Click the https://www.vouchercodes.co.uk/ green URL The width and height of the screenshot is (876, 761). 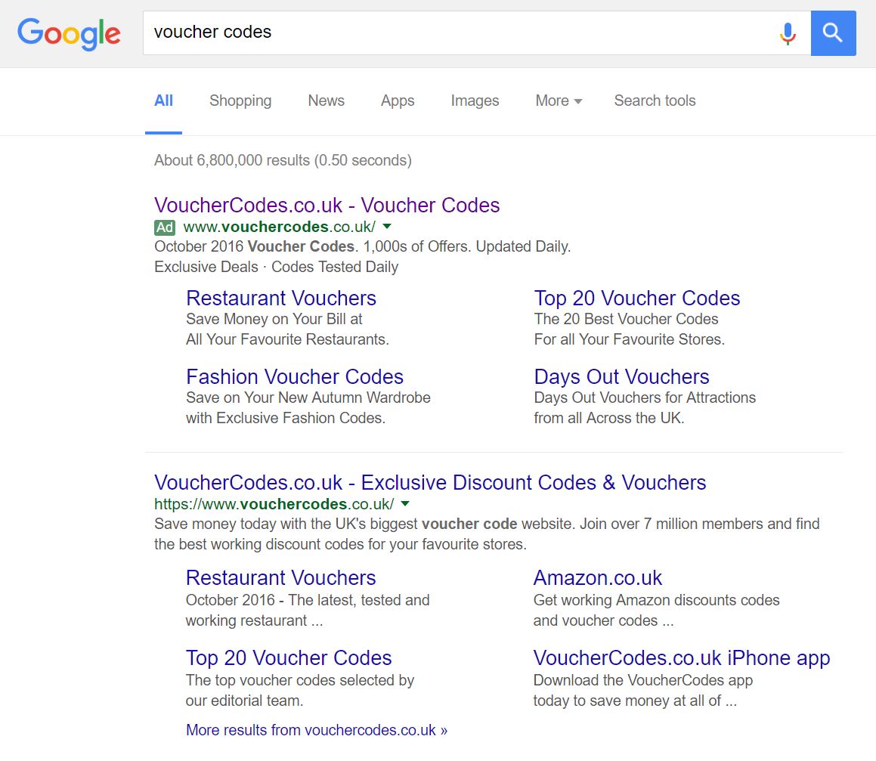(274, 504)
